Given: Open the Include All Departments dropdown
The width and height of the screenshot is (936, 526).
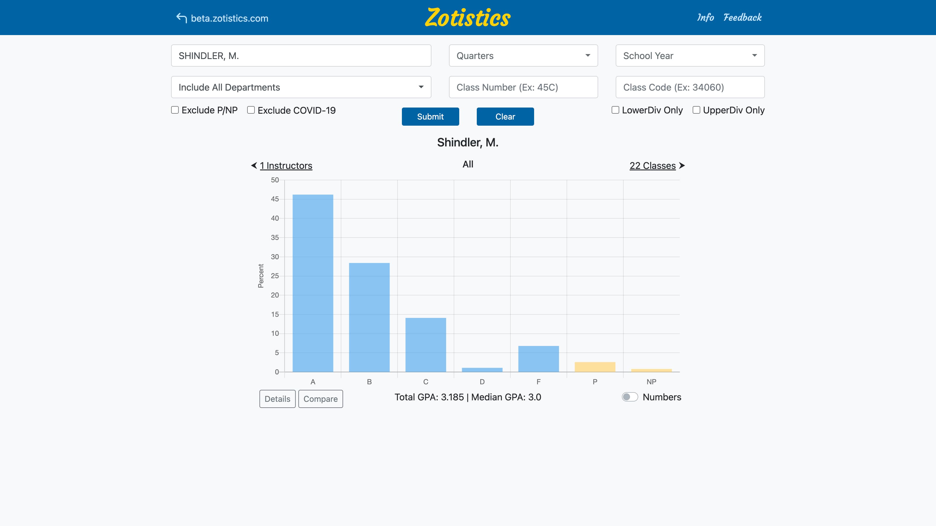Looking at the screenshot, I should point(301,87).
